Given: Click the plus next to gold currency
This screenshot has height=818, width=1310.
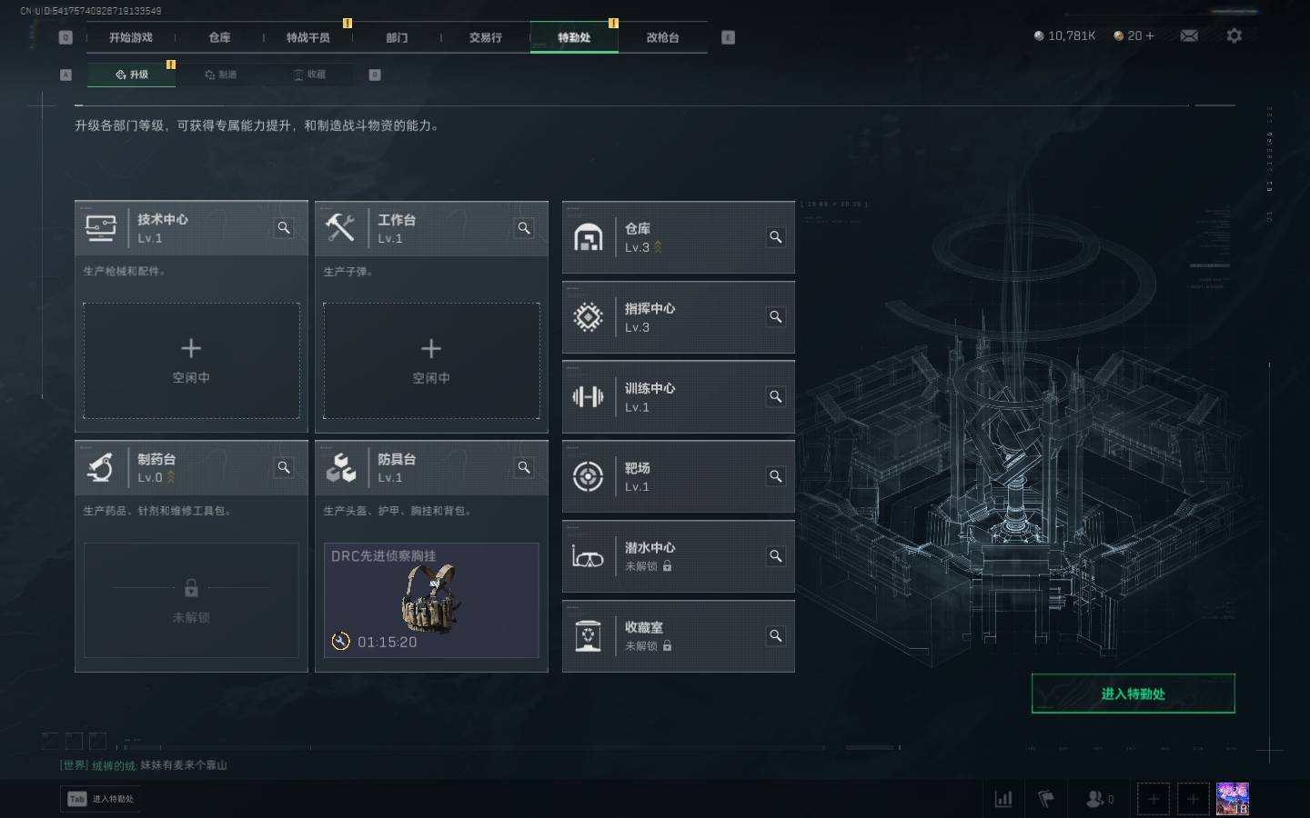Looking at the screenshot, I should [1150, 35].
